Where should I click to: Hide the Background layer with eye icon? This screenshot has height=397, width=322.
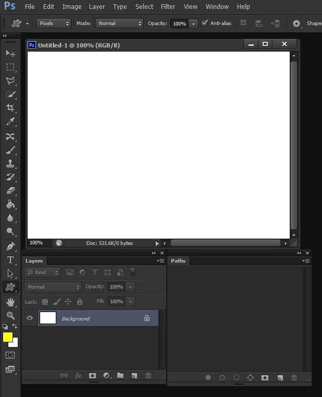click(x=30, y=318)
